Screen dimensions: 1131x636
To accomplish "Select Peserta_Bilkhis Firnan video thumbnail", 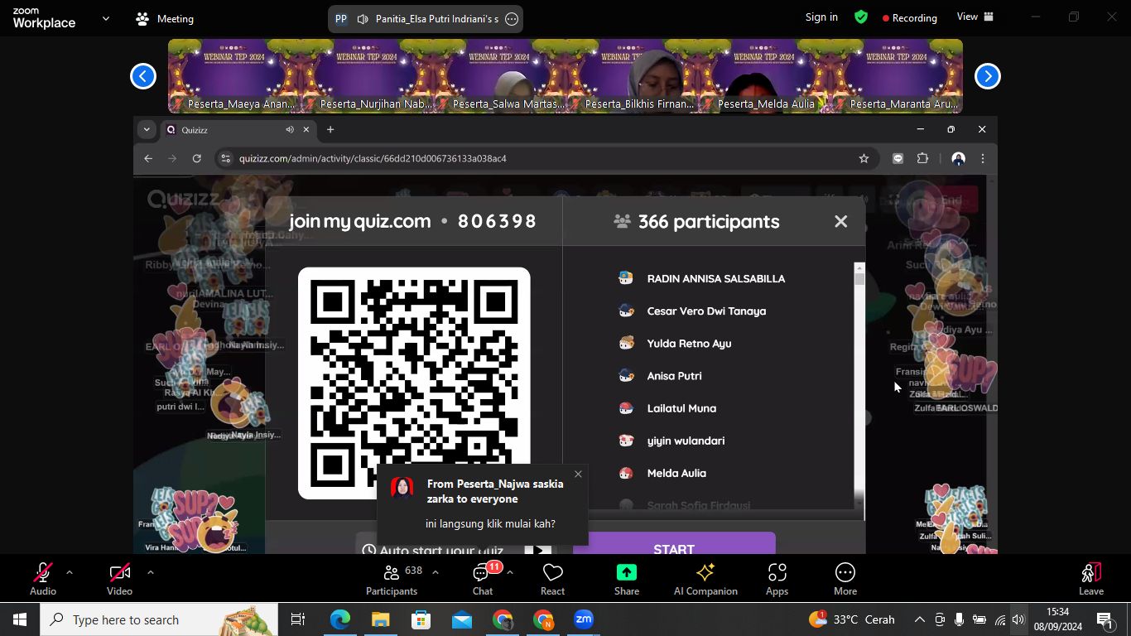I will pyautogui.click(x=631, y=76).
